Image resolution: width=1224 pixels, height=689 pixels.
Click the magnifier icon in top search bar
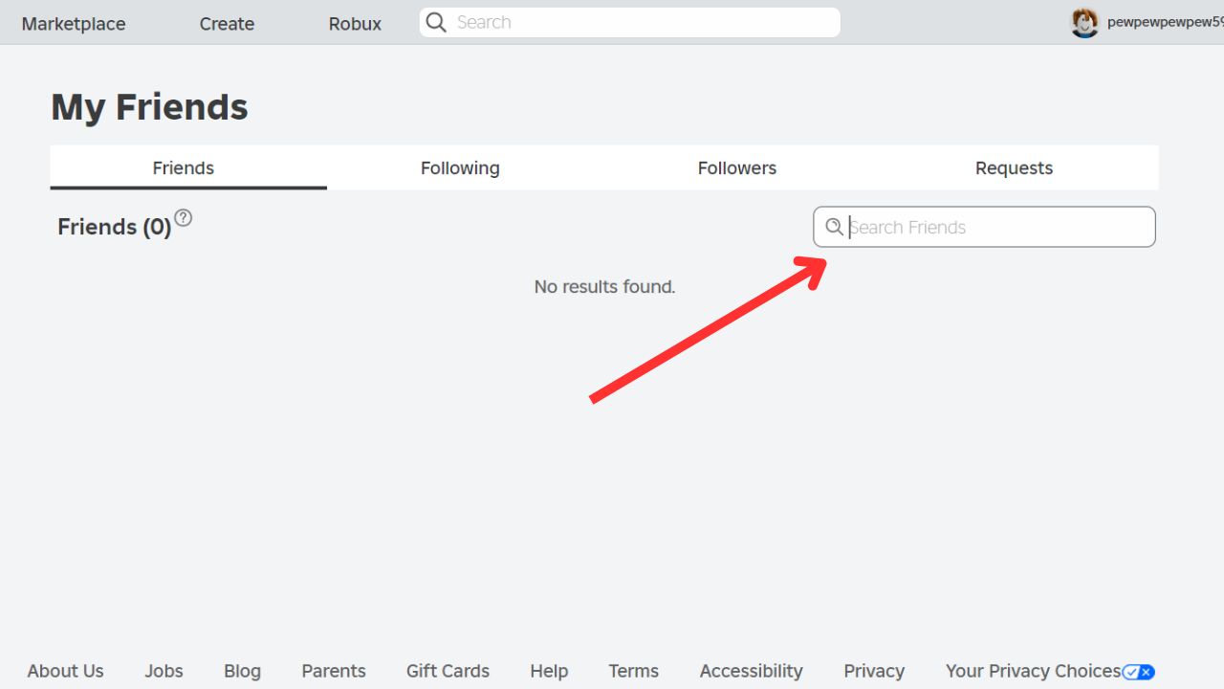coord(436,23)
